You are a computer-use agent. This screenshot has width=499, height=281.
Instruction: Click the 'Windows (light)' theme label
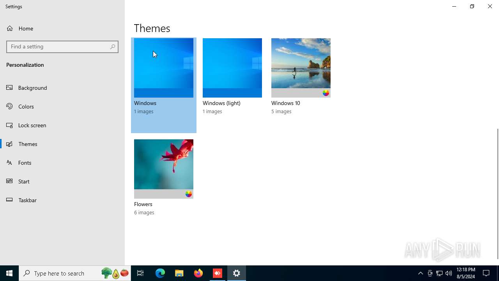pyautogui.click(x=221, y=103)
